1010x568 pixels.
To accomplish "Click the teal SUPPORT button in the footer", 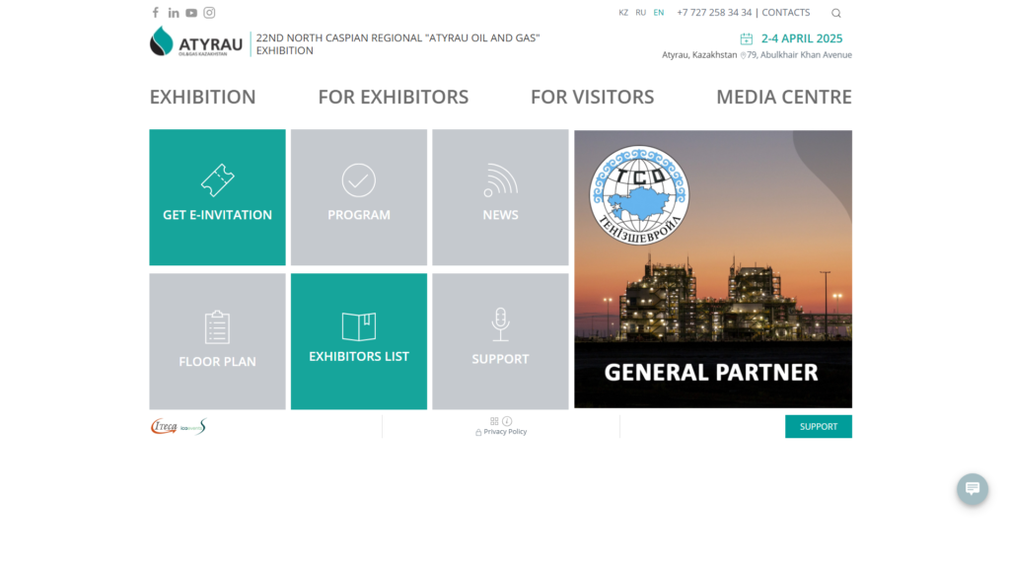I will (818, 426).
